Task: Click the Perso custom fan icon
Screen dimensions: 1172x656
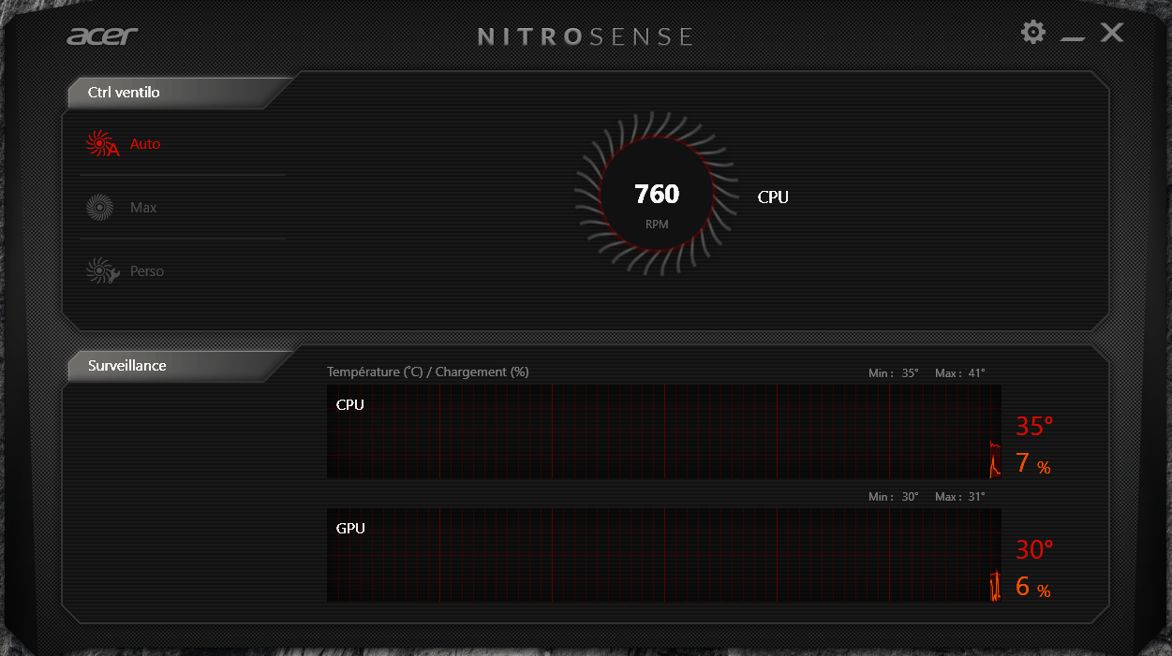Action: click(x=102, y=271)
